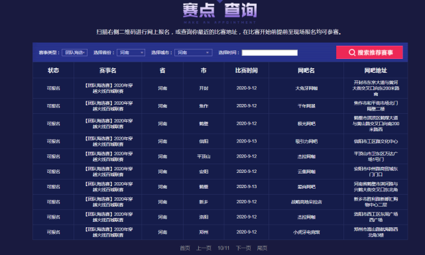Select the 洛阳 city cell
This screenshot has width=425, height=255.
pos(204,217)
